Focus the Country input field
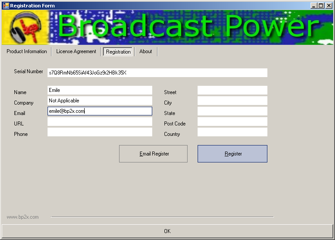 pyautogui.click(x=232, y=132)
